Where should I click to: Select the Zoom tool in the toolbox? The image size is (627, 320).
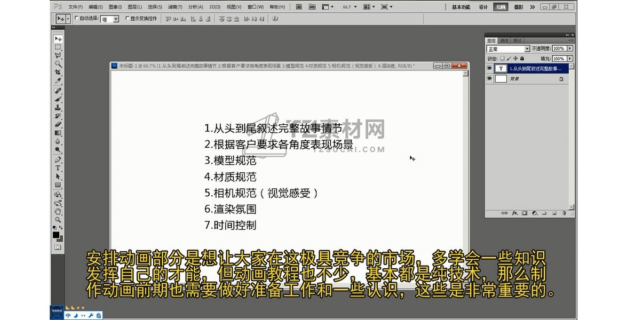click(58, 220)
